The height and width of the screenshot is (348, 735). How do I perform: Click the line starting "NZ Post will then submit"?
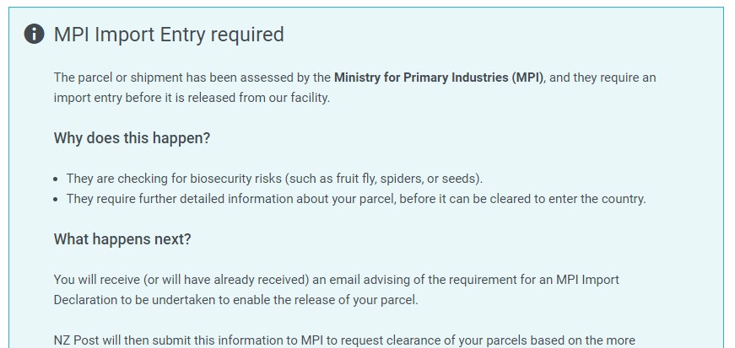click(343, 340)
